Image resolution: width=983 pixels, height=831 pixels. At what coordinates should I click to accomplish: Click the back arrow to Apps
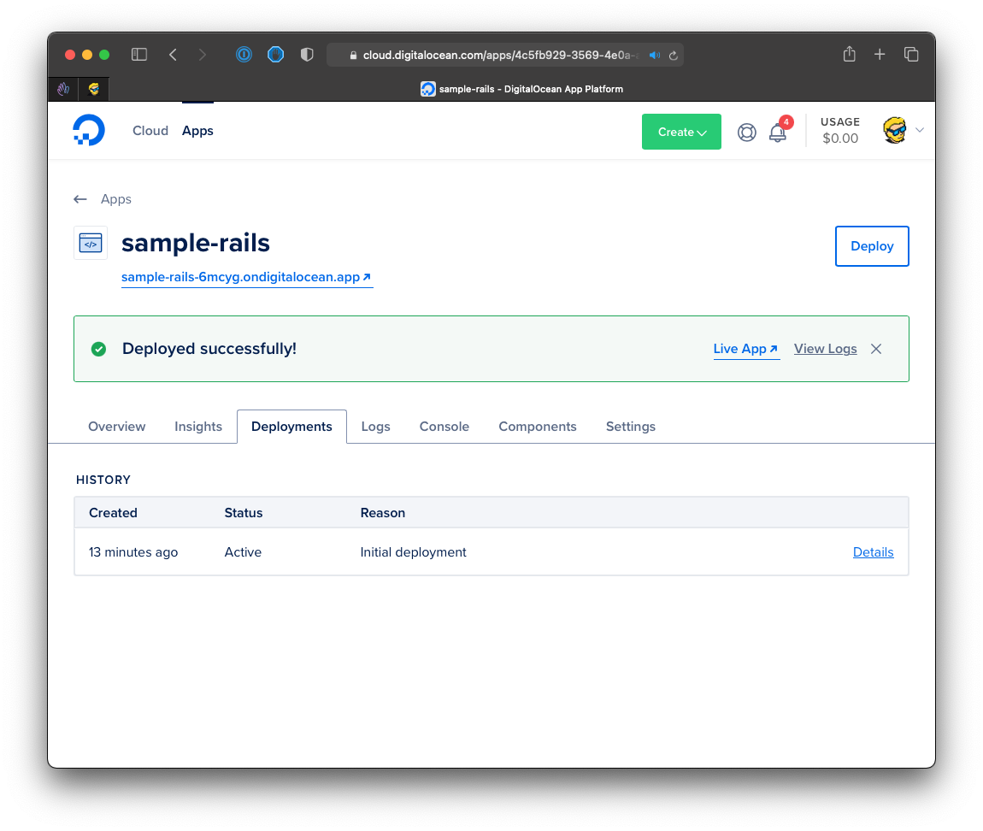coord(80,199)
